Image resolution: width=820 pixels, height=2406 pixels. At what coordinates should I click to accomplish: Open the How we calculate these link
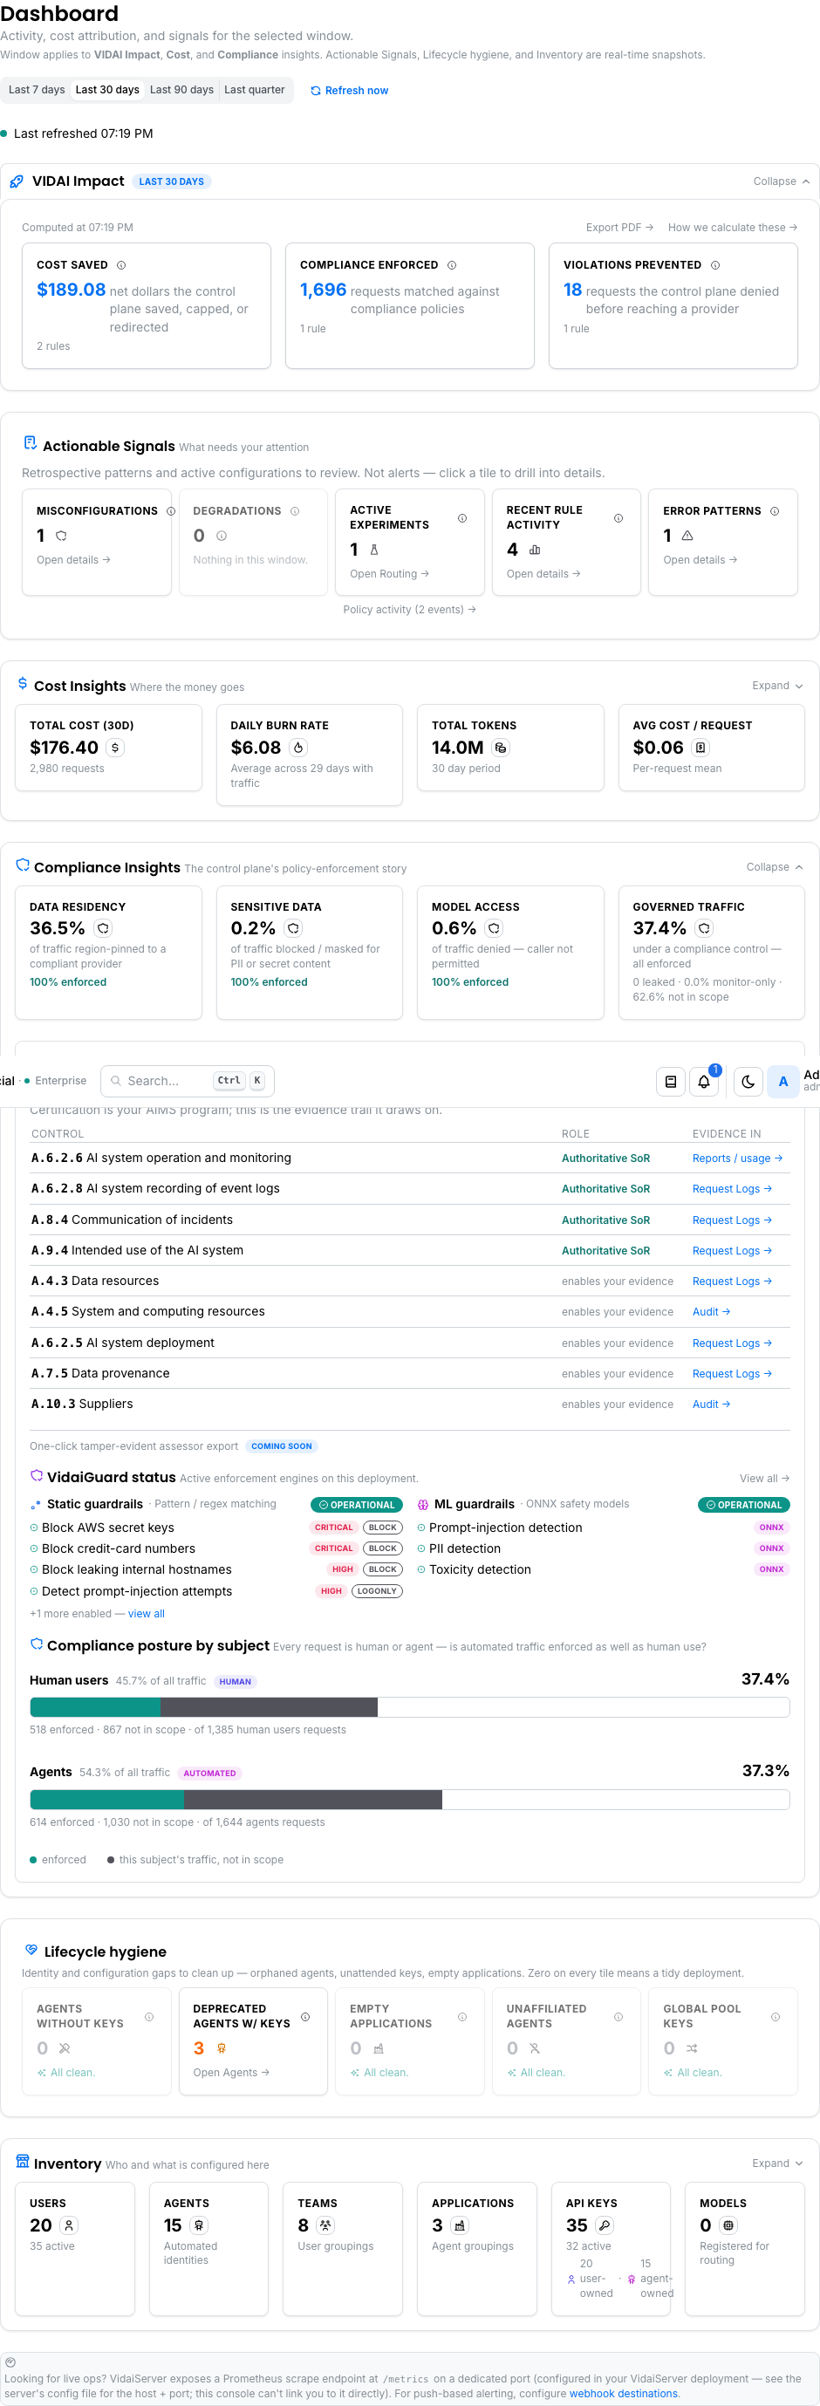pyautogui.click(x=732, y=227)
